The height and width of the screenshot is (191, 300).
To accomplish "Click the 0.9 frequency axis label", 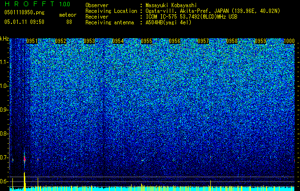I will (x=4, y=110).
